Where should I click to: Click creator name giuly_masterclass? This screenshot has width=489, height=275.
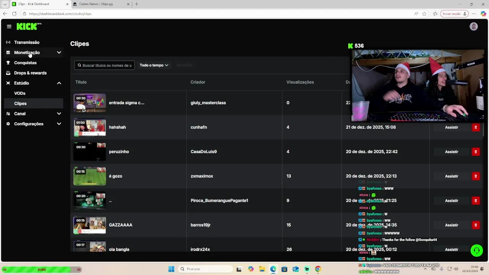pyautogui.click(x=208, y=103)
